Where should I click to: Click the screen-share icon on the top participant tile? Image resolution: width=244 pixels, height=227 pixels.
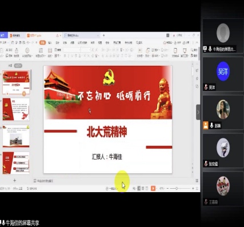[x=205, y=49]
